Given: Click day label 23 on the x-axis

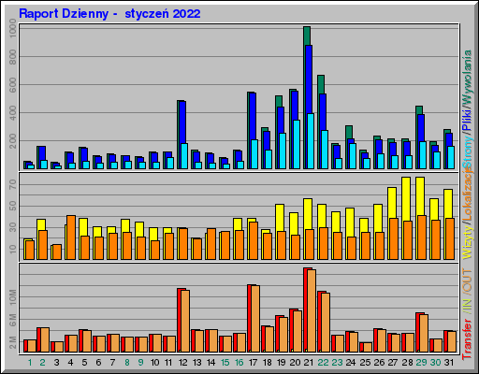Looking at the screenshot, I should [x=337, y=363].
